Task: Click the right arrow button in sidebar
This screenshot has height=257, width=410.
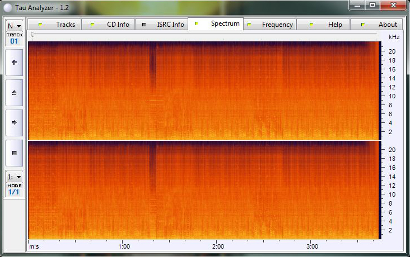Action: [x=14, y=122]
